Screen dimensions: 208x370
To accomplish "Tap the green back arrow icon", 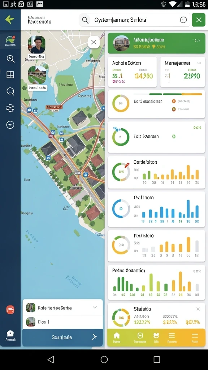I will click(10, 20).
